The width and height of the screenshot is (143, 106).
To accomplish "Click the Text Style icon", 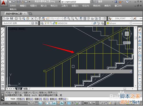I will [x=110, y=19].
